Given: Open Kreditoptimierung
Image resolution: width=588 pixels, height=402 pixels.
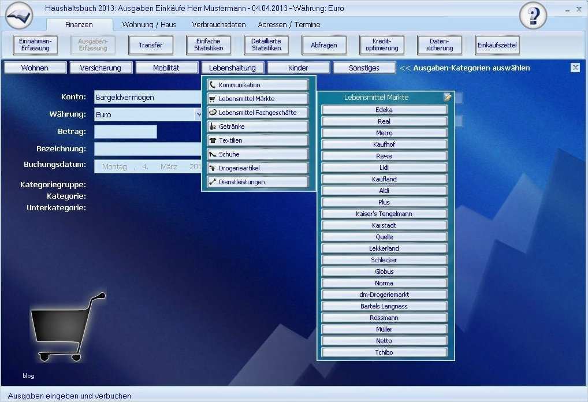Looking at the screenshot, I should coord(382,45).
